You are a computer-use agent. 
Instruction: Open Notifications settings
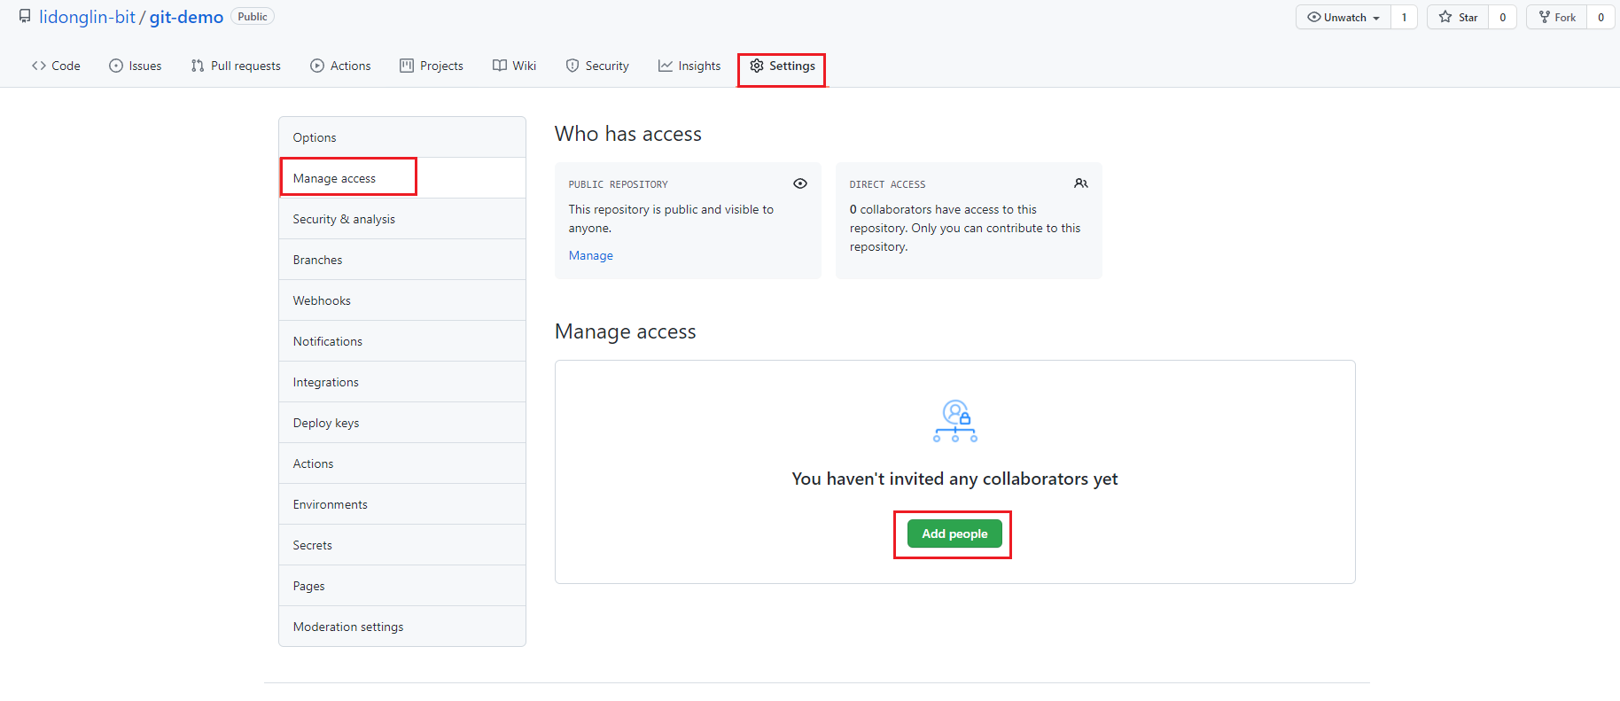[402, 341]
